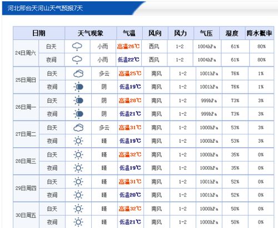Click the 气温 column header
Screen dimensions: 278x228
[x=129, y=33]
